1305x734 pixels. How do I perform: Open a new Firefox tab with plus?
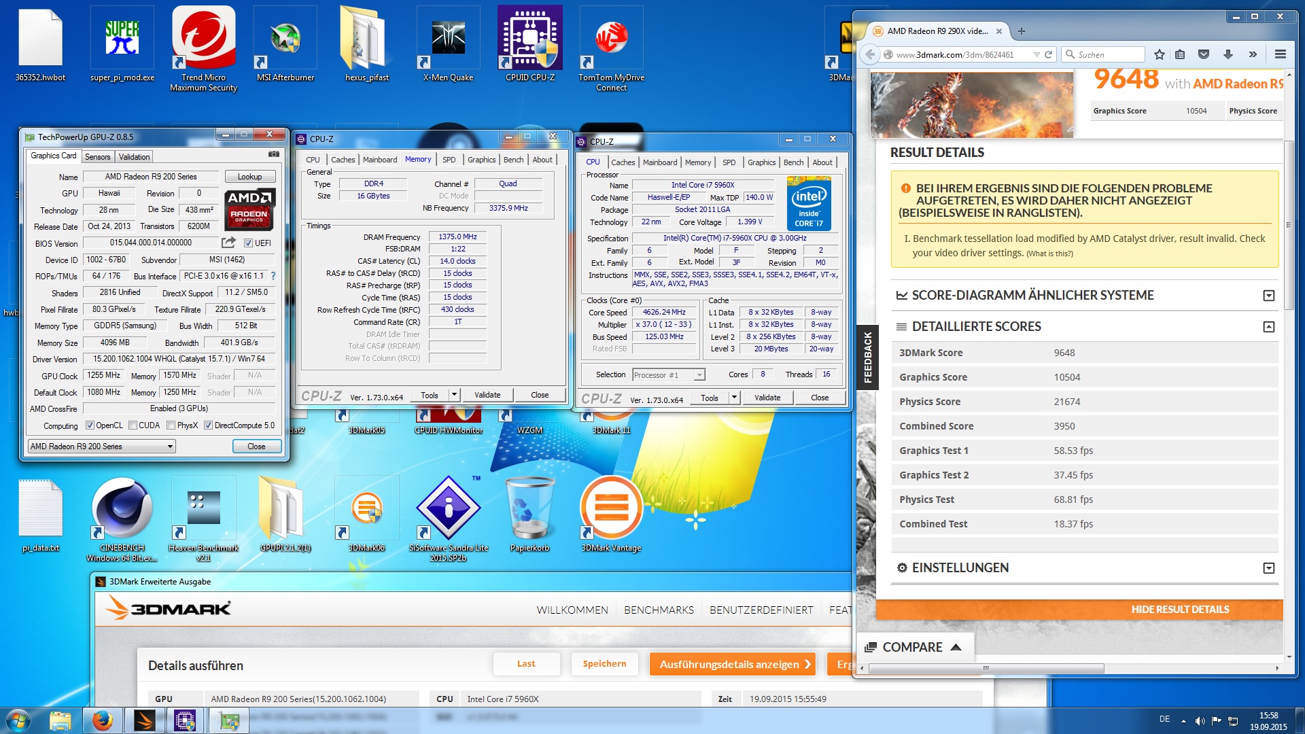pyautogui.click(x=1021, y=31)
